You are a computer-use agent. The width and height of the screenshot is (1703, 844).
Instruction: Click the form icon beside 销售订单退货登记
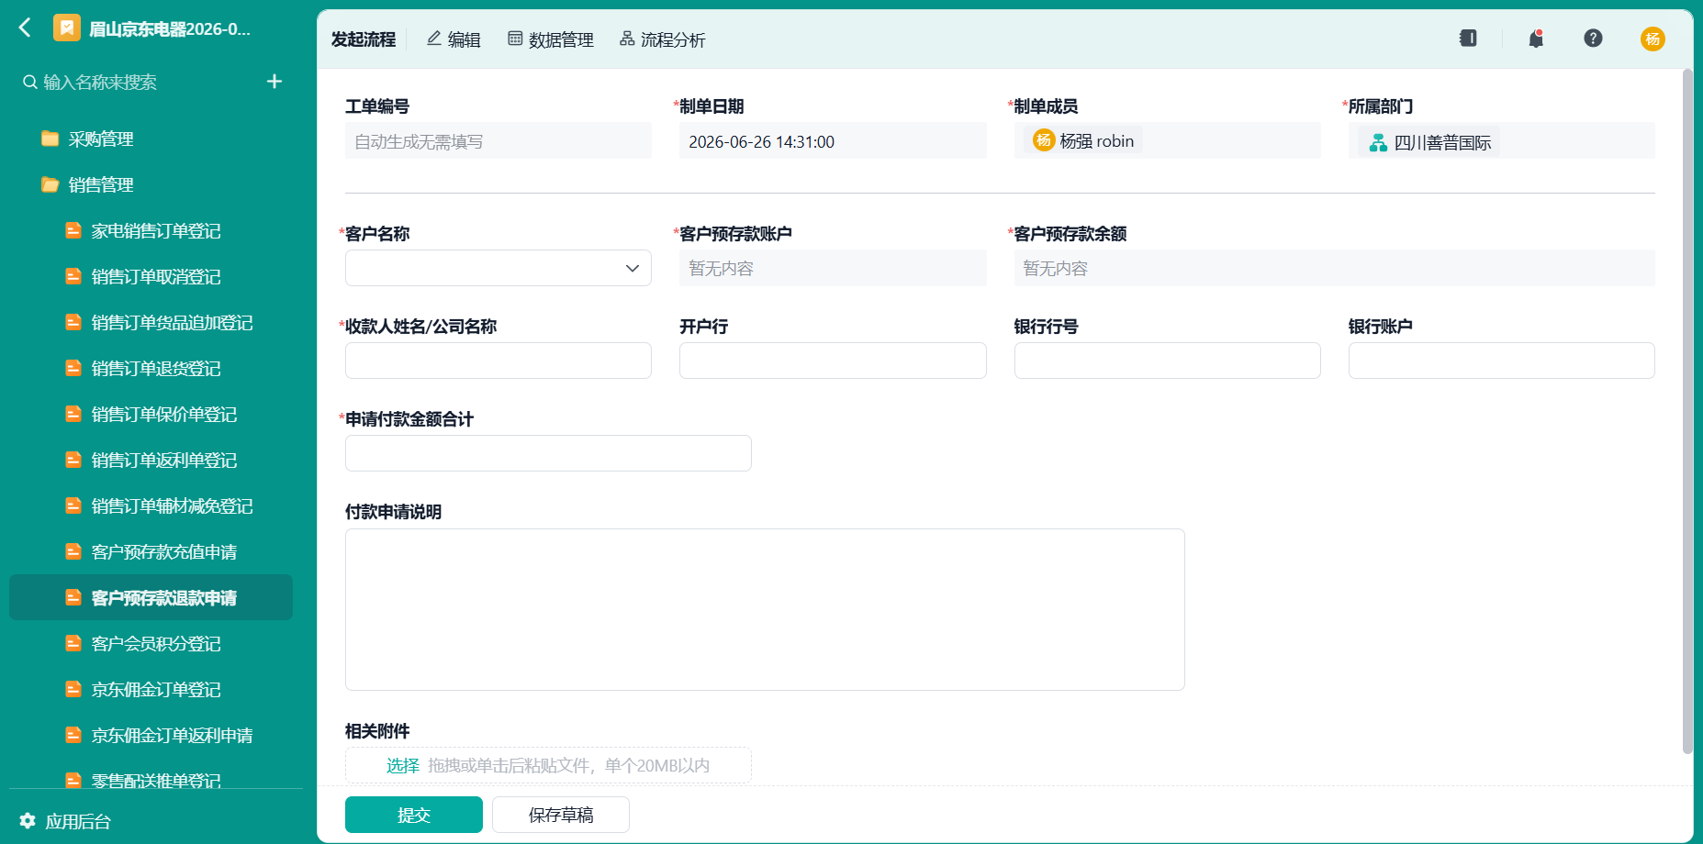click(x=73, y=368)
